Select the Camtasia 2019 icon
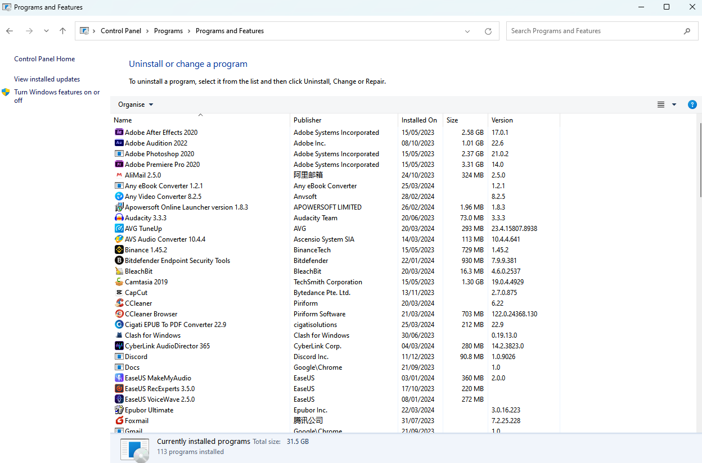702x463 pixels. [119, 282]
